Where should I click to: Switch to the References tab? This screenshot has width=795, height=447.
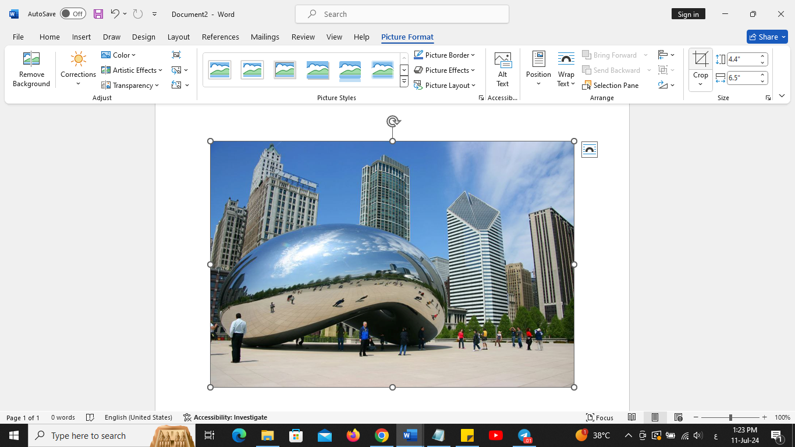coord(221,37)
